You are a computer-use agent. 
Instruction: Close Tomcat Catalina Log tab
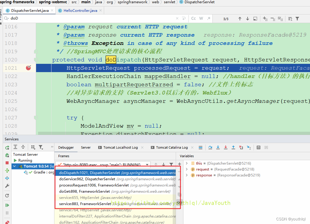click(192, 147)
